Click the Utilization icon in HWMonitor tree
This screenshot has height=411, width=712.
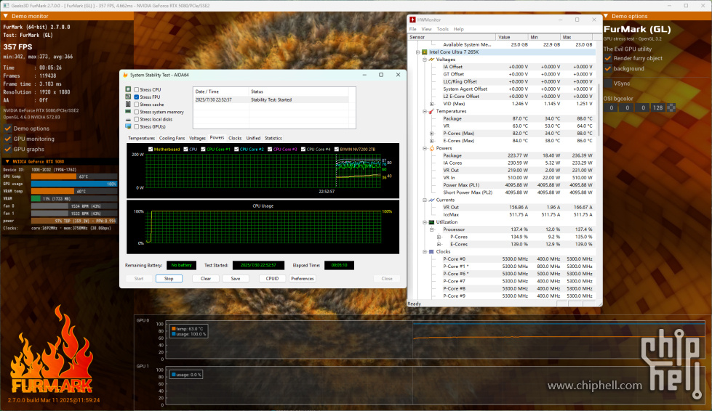[x=431, y=222]
